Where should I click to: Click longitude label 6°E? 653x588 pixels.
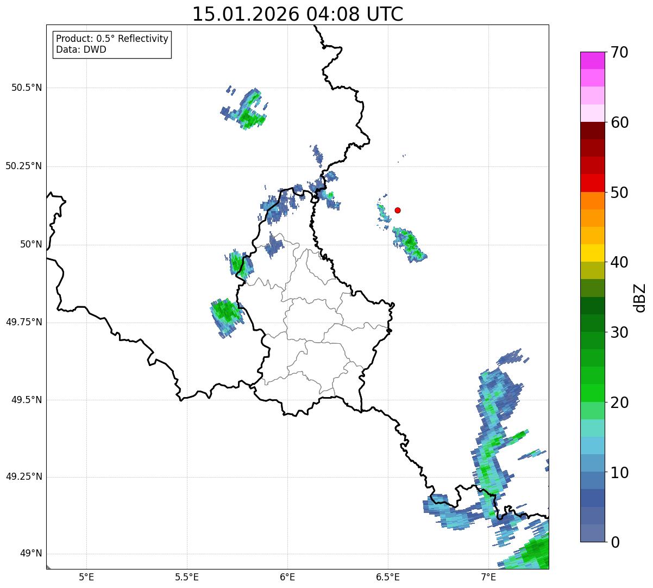click(288, 578)
